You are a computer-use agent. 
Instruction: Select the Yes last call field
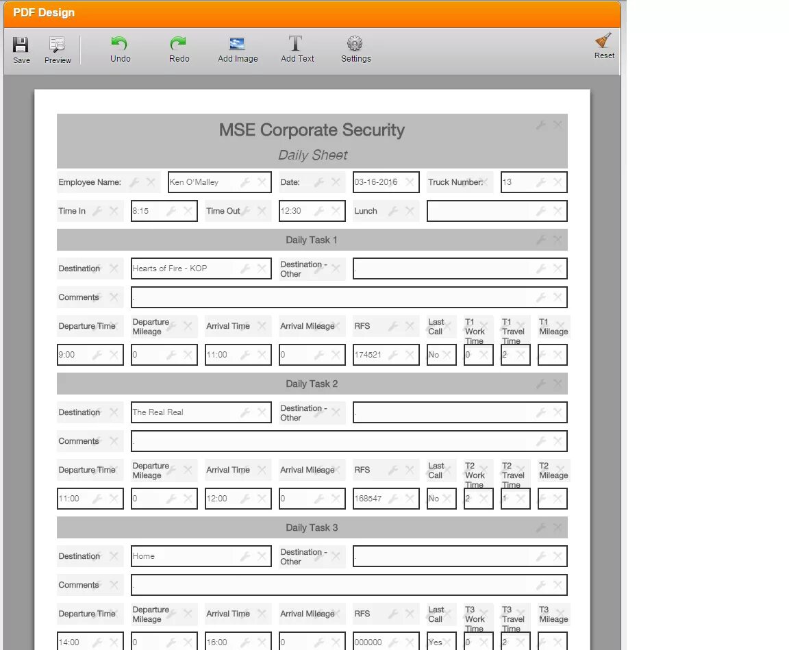[x=441, y=642]
